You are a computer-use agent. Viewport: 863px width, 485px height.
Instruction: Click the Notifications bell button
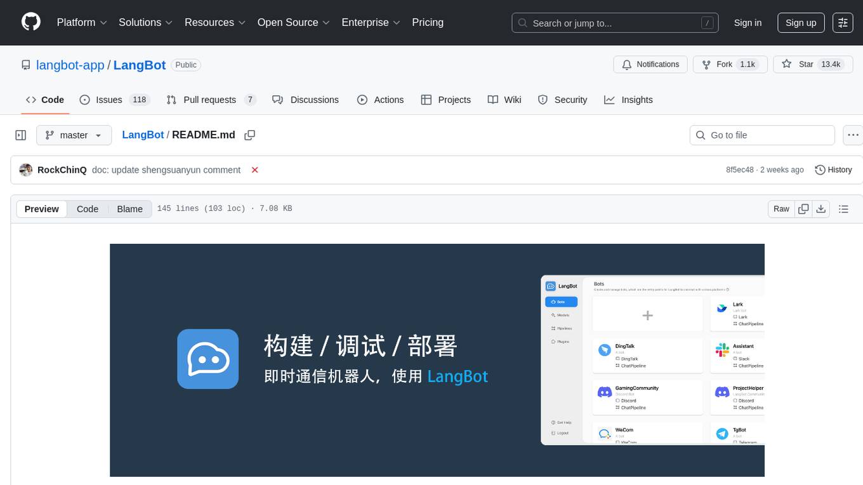click(650, 65)
